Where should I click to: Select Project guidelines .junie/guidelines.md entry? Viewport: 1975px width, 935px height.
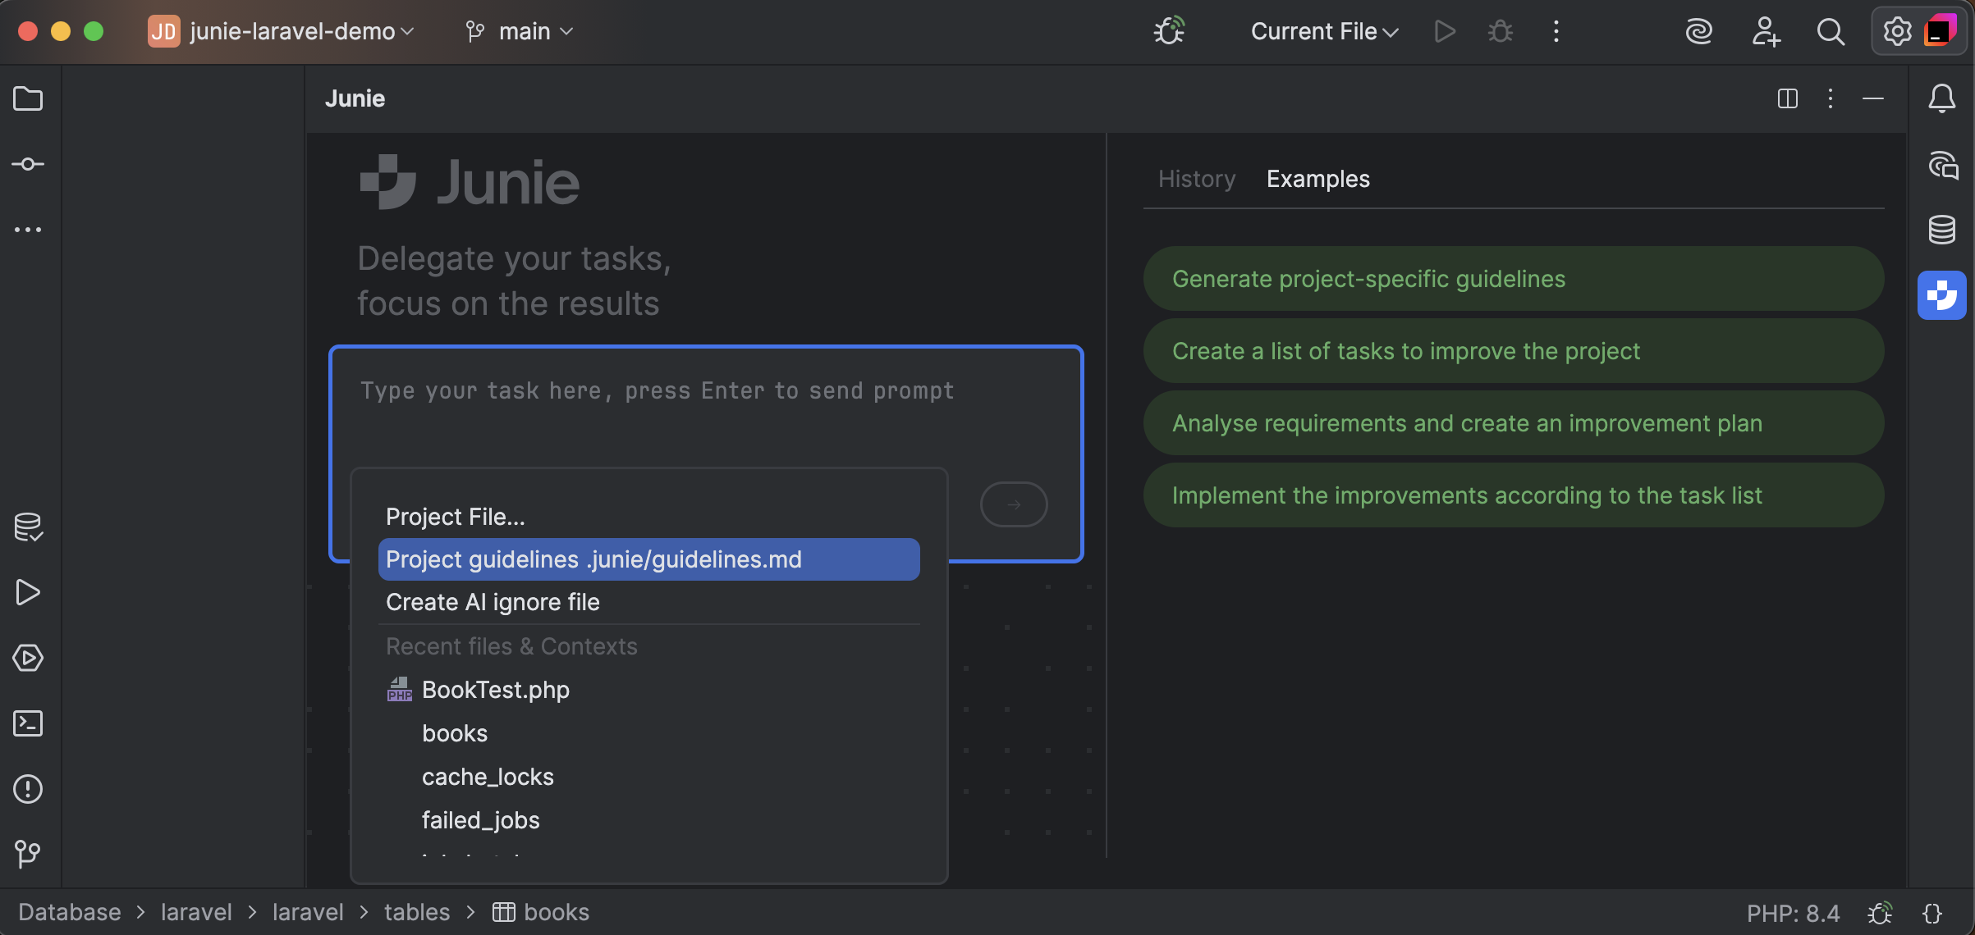[x=648, y=559]
